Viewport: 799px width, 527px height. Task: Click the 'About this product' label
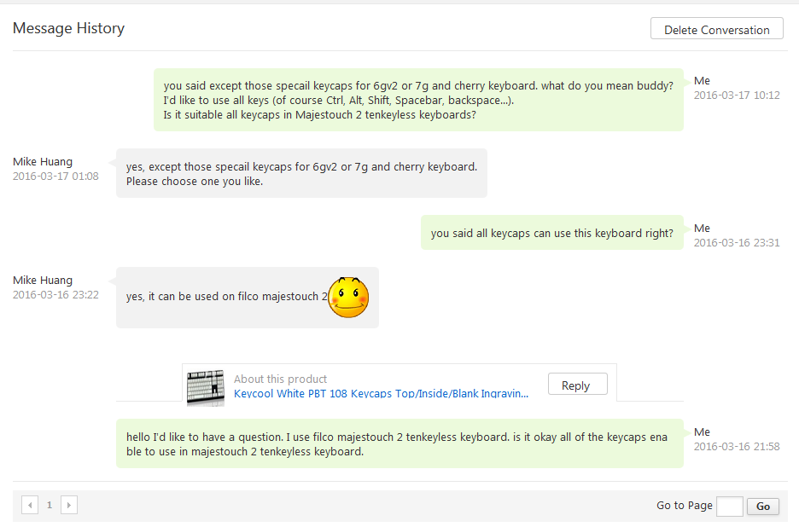point(280,379)
